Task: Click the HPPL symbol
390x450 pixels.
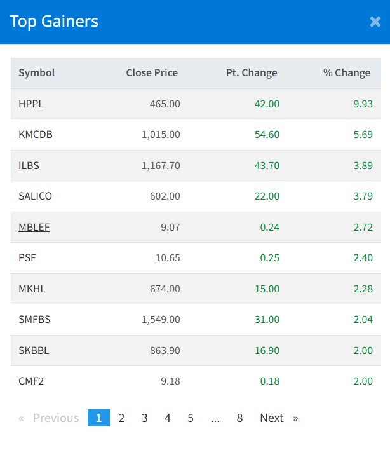Action: click(x=31, y=104)
